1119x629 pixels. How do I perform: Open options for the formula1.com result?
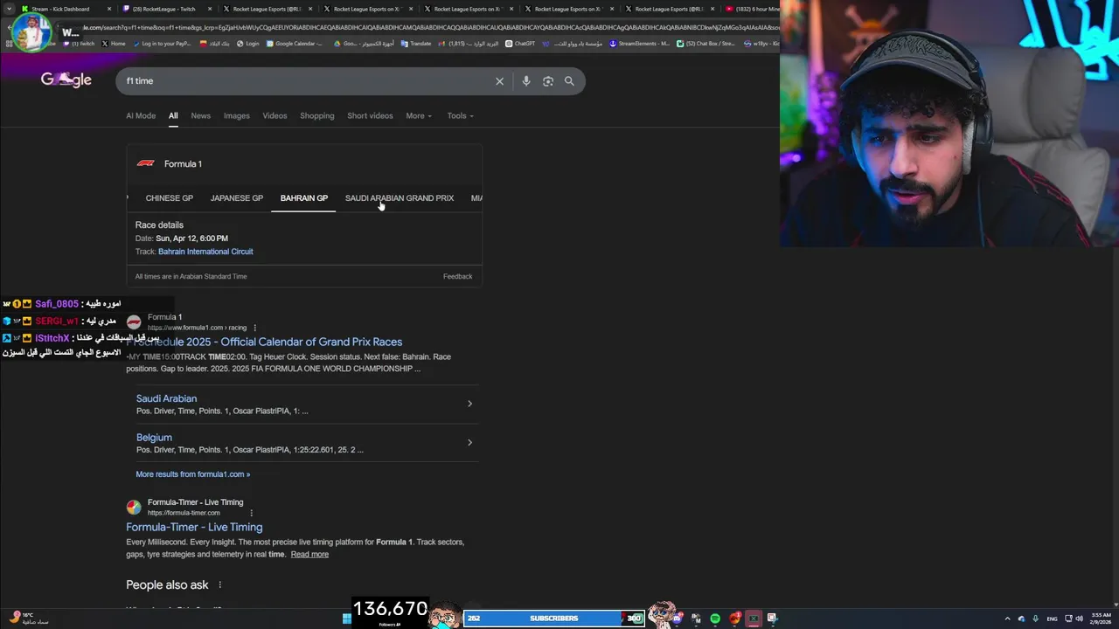tap(254, 328)
